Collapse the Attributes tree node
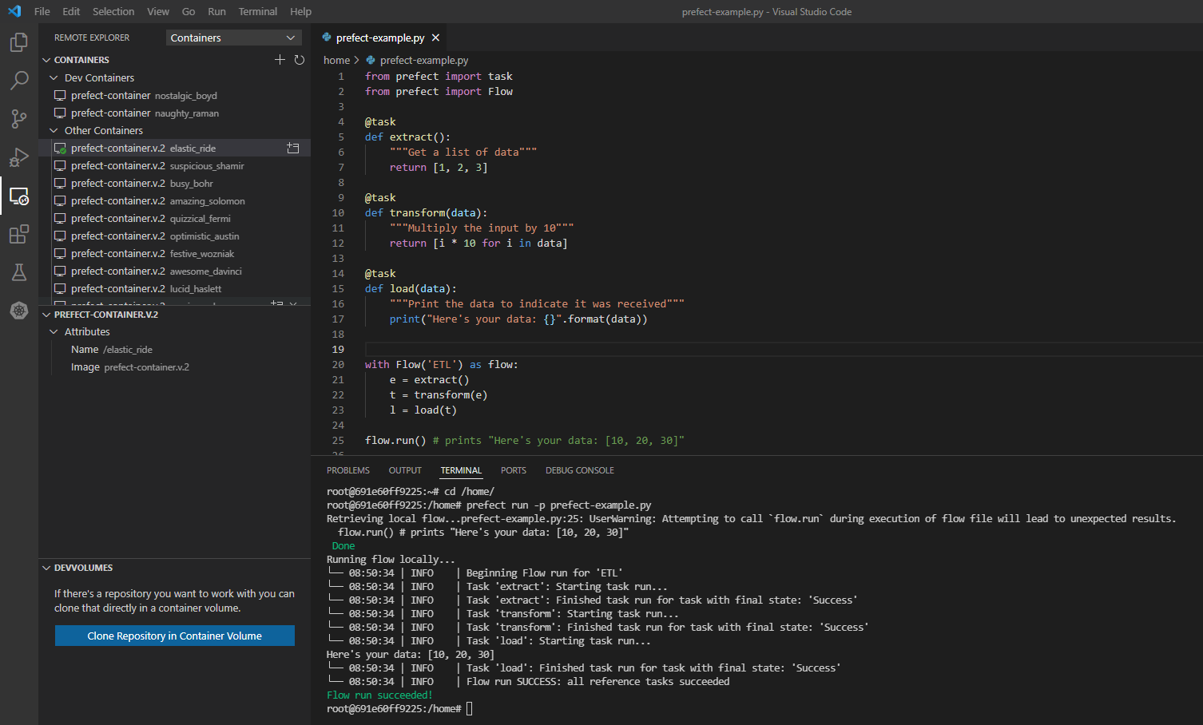 pyautogui.click(x=54, y=331)
